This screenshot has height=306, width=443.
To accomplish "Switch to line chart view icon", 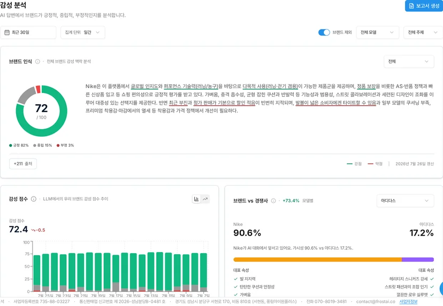I will coord(205,199).
